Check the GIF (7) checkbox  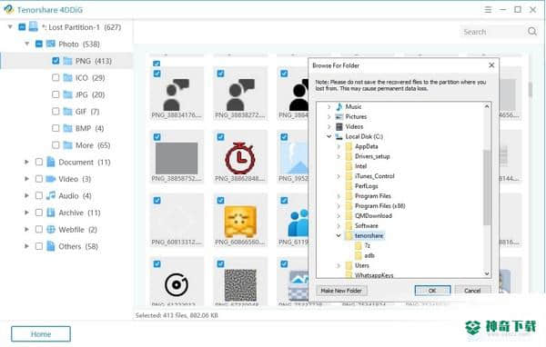click(56, 111)
